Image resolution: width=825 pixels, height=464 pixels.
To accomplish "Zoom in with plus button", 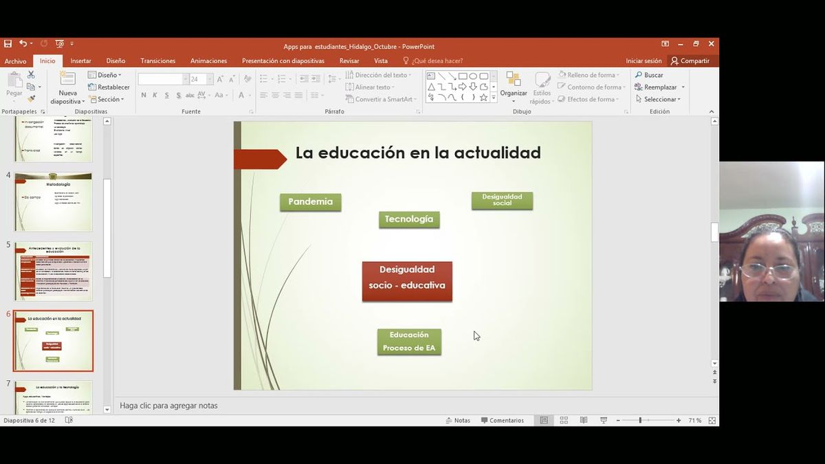I will click(x=679, y=420).
